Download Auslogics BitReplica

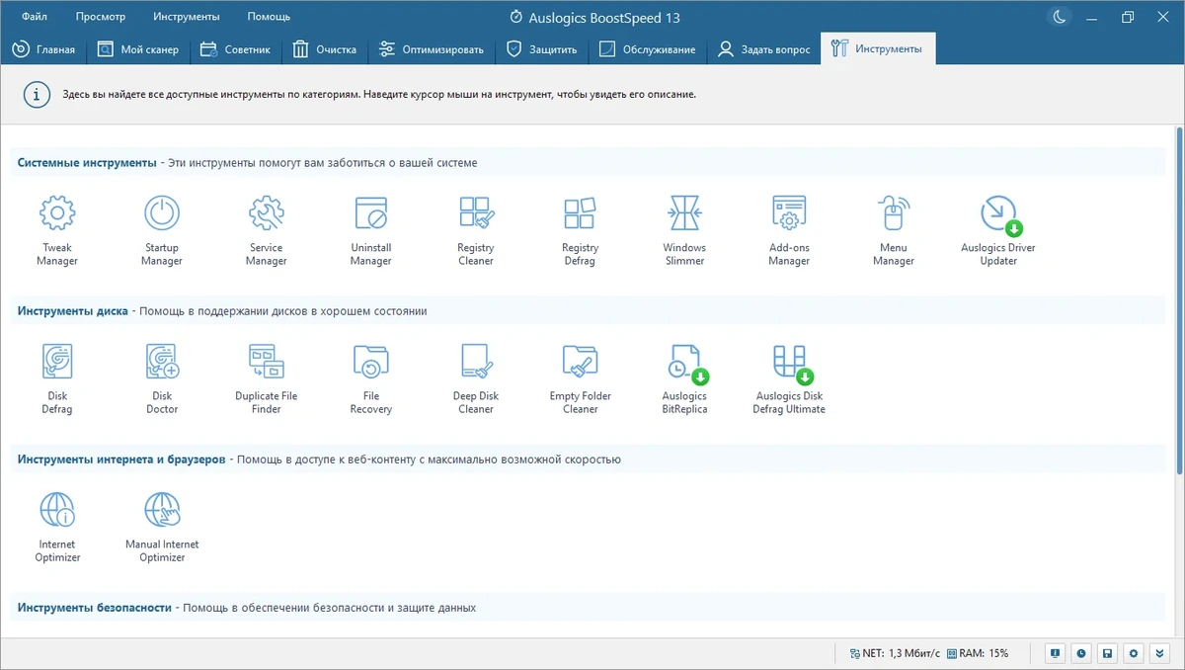(x=684, y=379)
